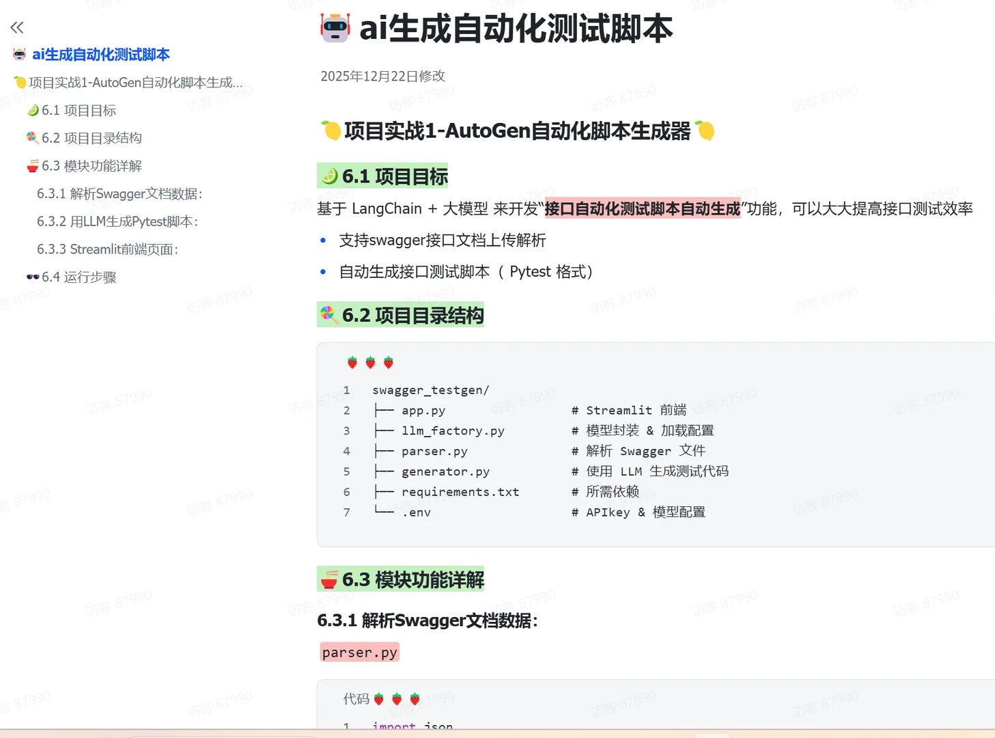The width and height of the screenshot is (995, 738).
Task: Click the main page title ai生成自动化测试脚本
Action: (516, 29)
